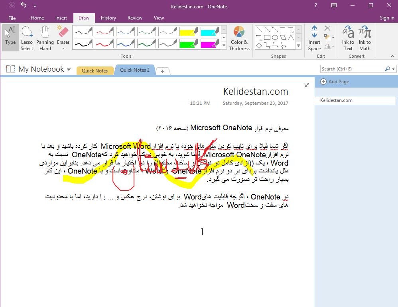
Task: Select the thick gray pen
Action: point(167,43)
